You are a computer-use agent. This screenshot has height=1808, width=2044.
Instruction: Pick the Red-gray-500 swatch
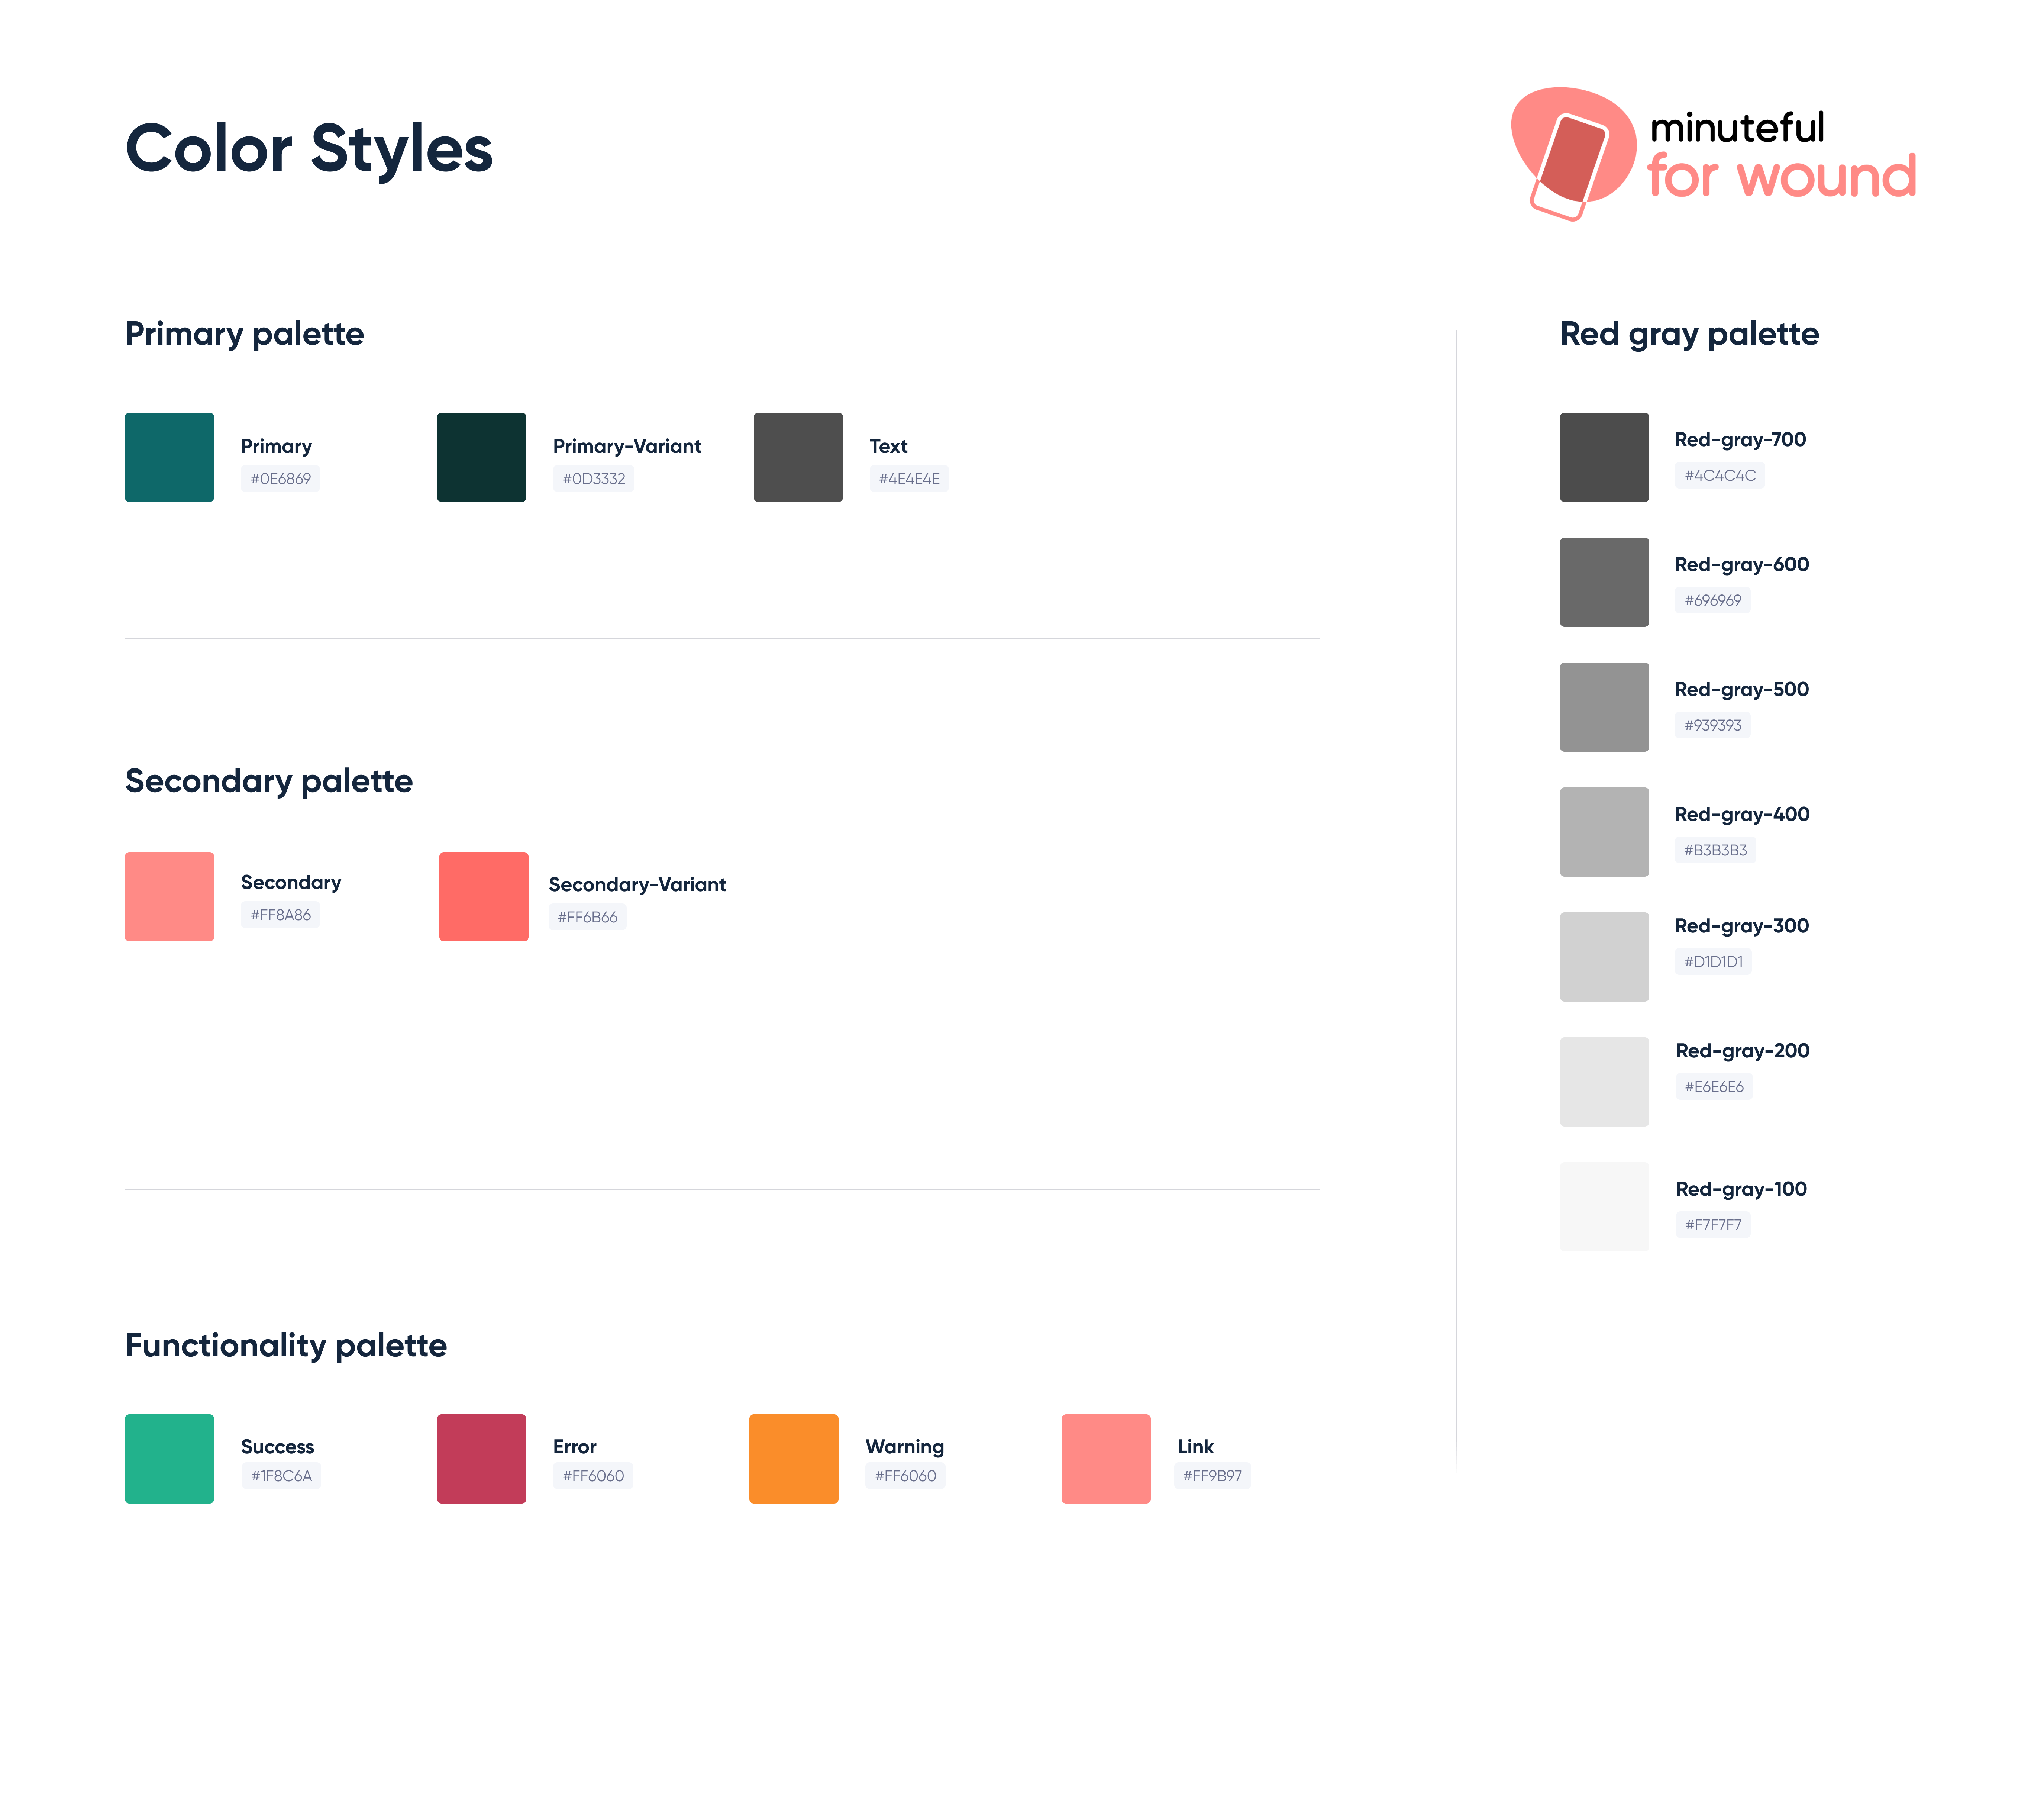[1604, 707]
